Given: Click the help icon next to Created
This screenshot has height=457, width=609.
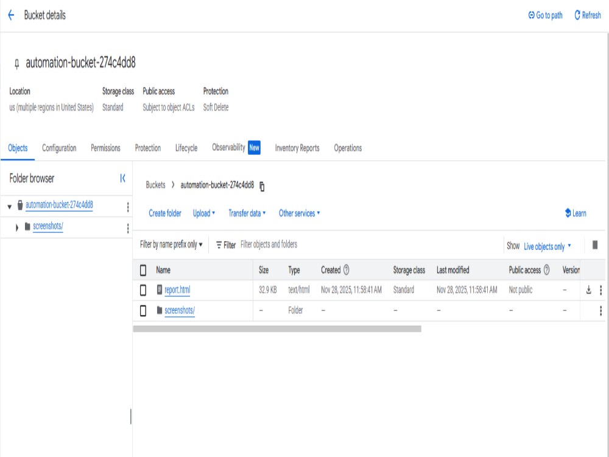Looking at the screenshot, I should click(x=347, y=270).
